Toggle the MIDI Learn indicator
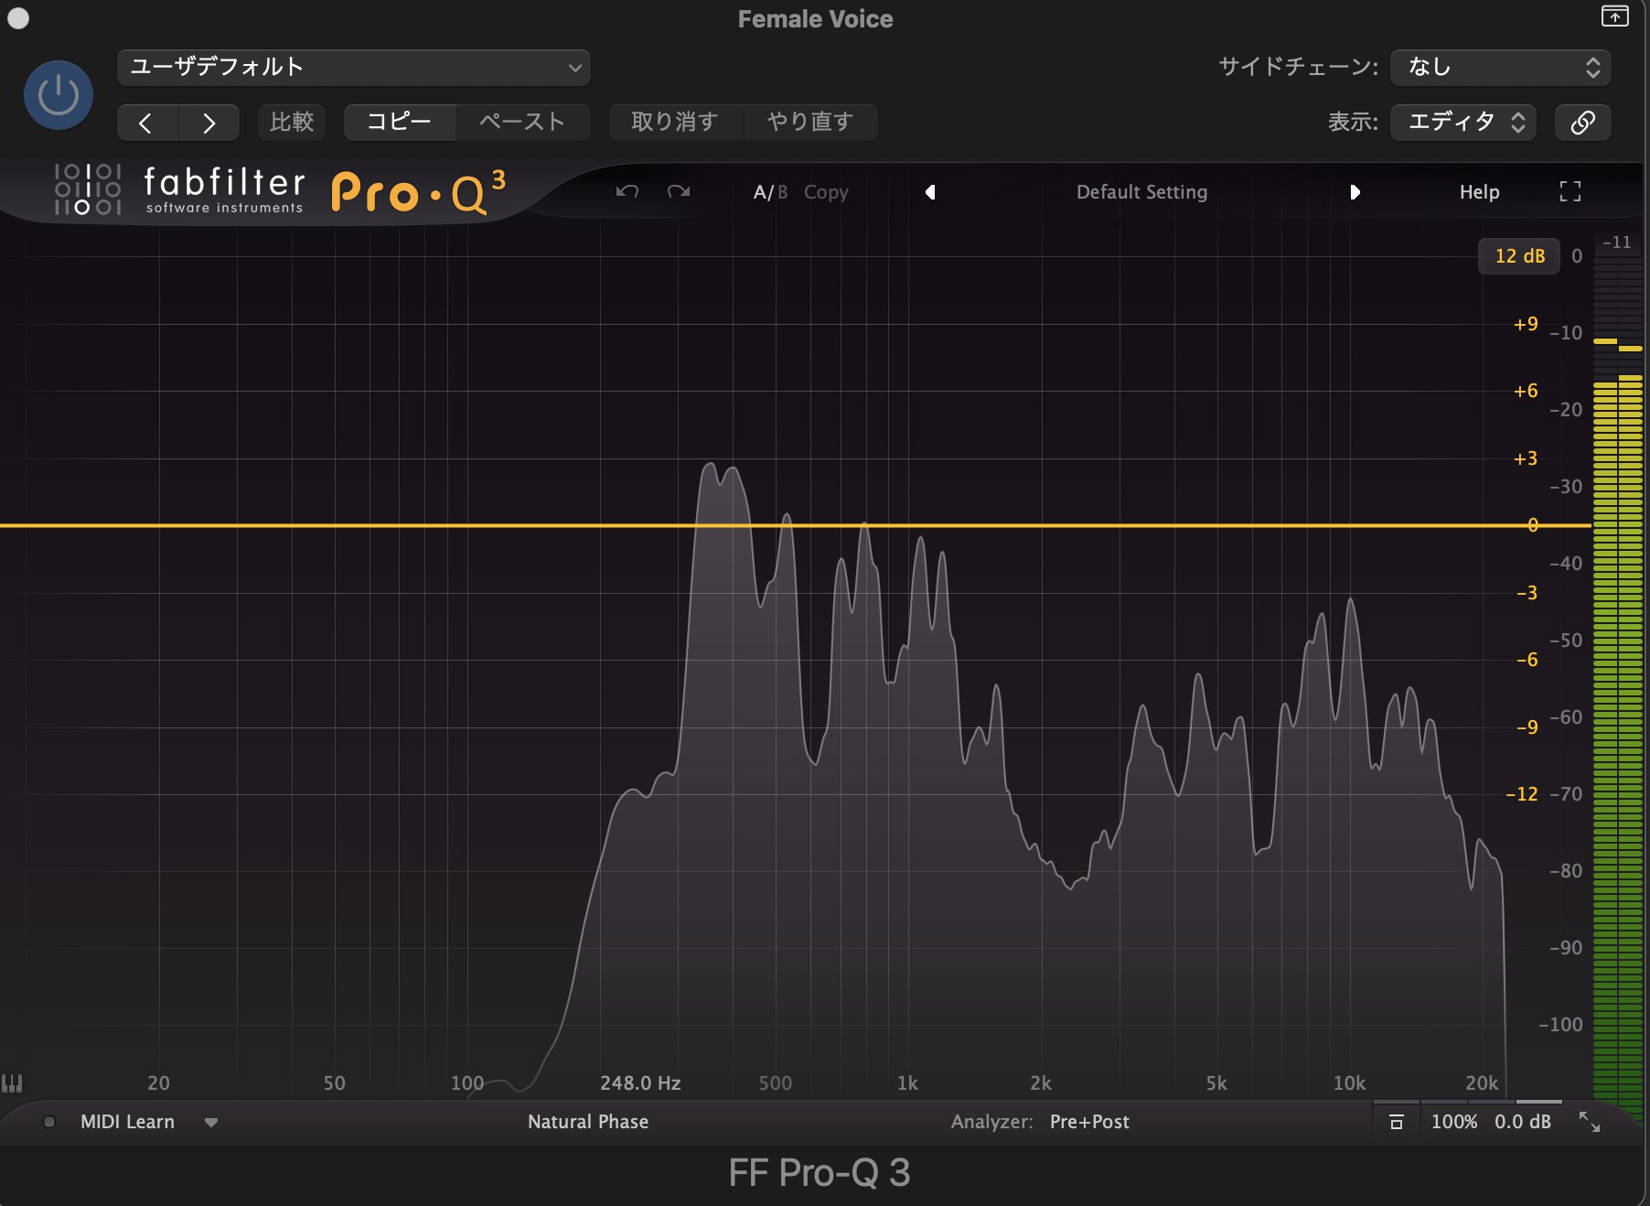This screenshot has height=1206, width=1650. 49,1122
